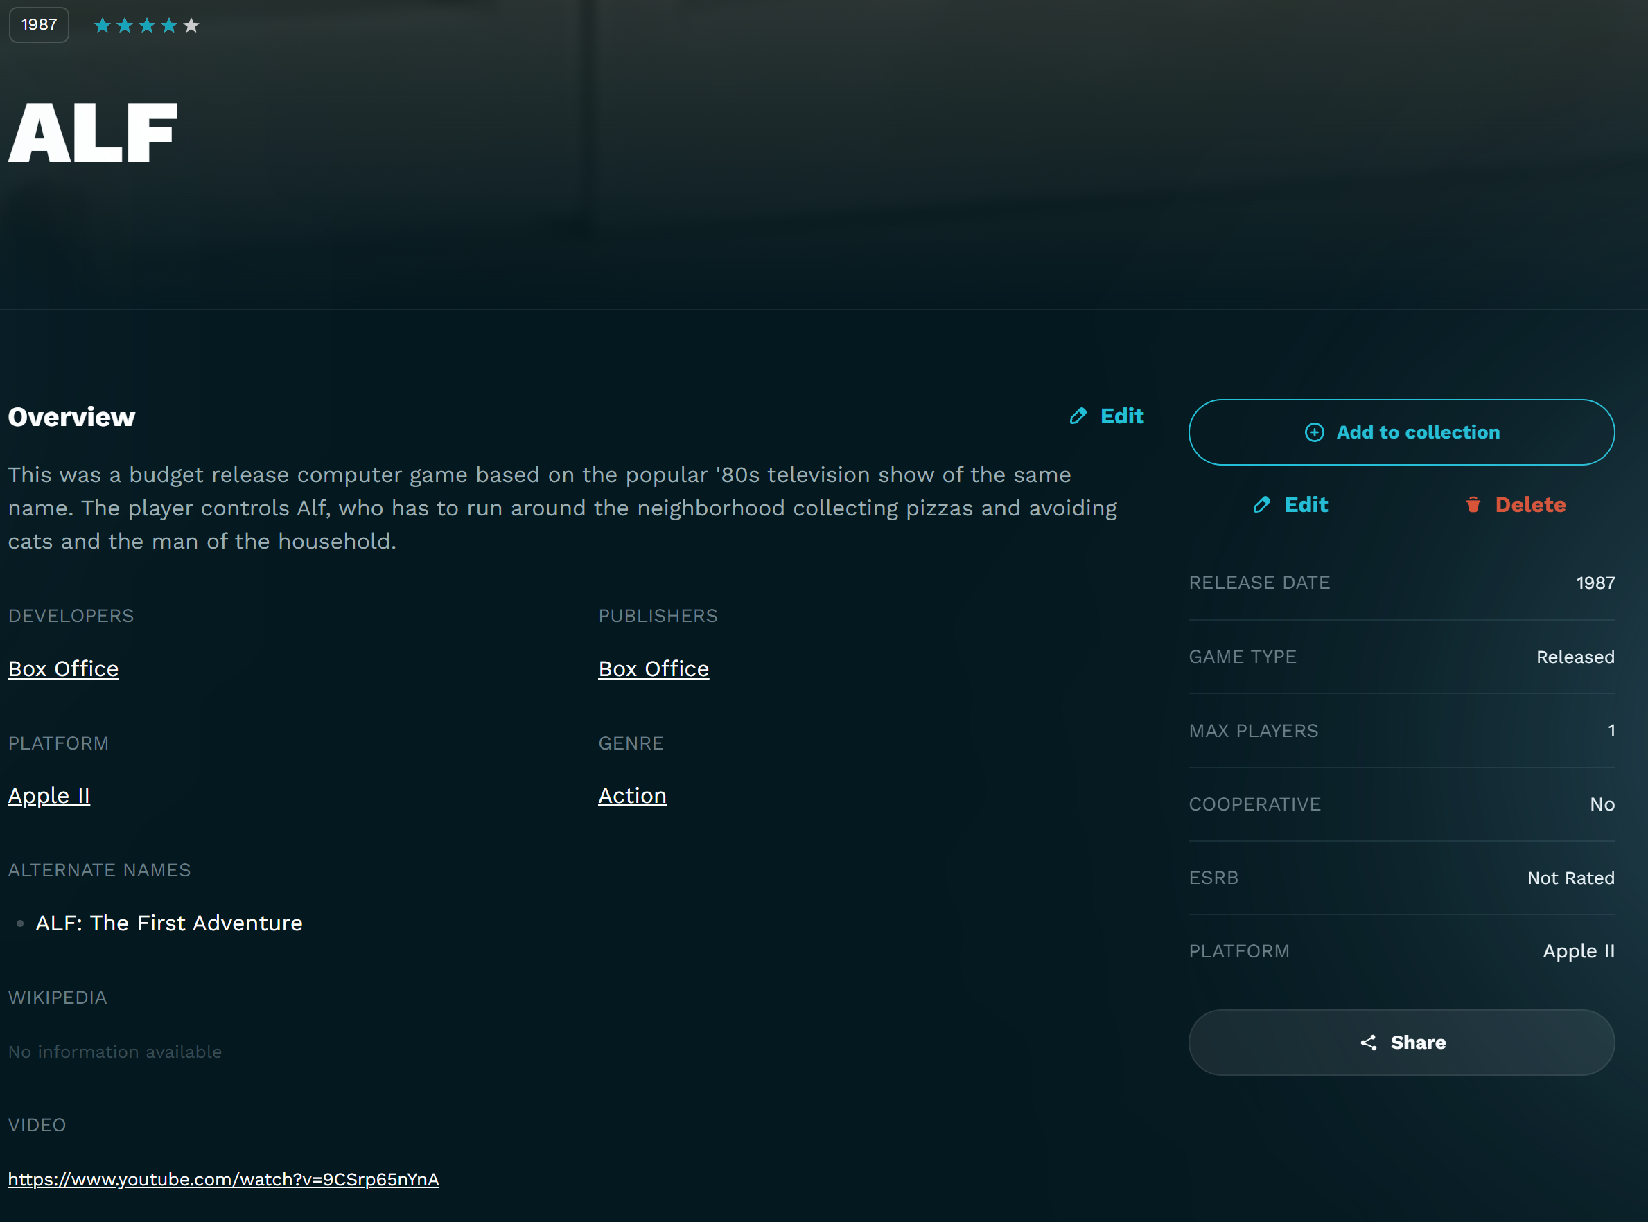Open the Action genre link

(633, 797)
